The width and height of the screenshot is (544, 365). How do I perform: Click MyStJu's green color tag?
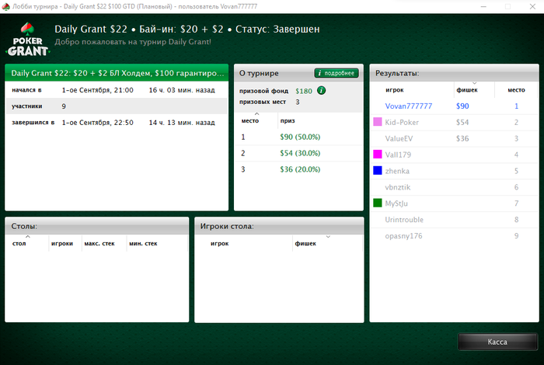pyautogui.click(x=378, y=203)
